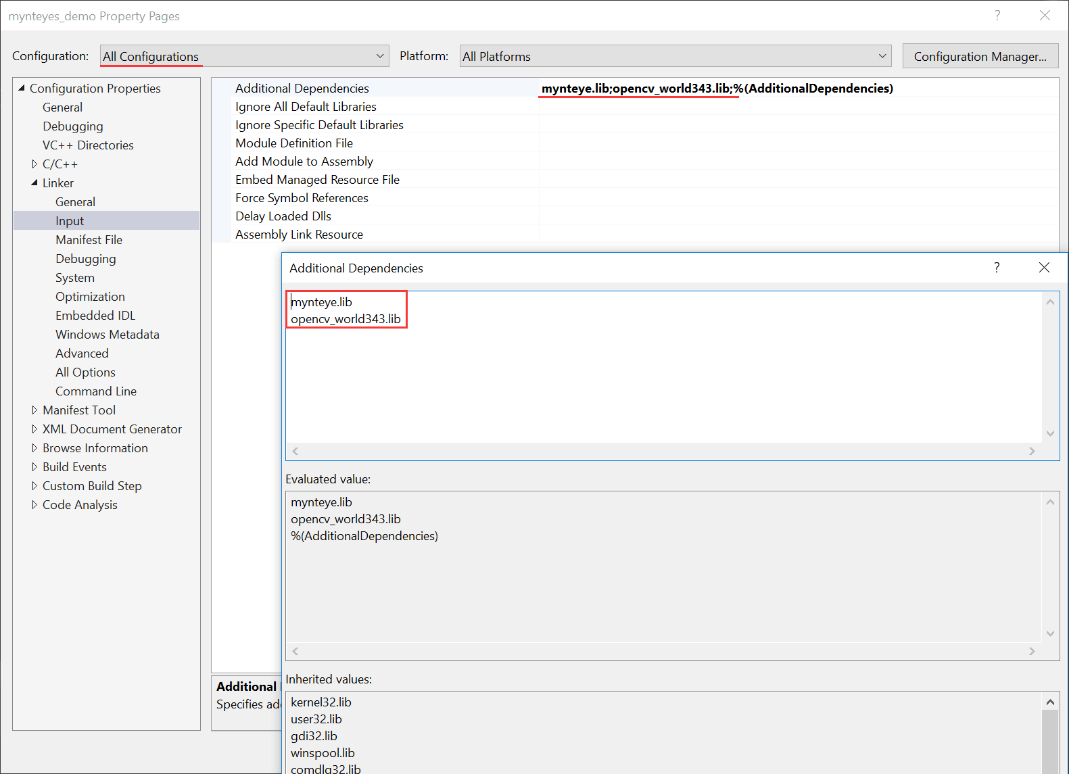Screen dimensions: 1069x774
Task: Click Evaluated value horizontal scroll left arrow
Action: [x=295, y=651]
